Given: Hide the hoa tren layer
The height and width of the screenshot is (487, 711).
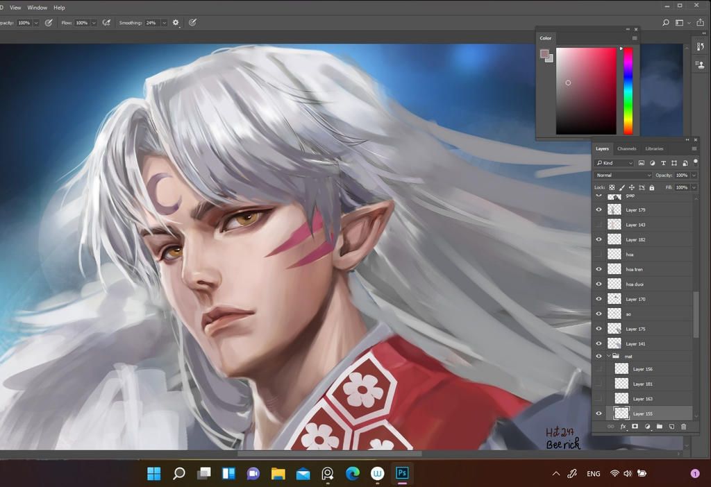Looking at the screenshot, I should [599, 269].
